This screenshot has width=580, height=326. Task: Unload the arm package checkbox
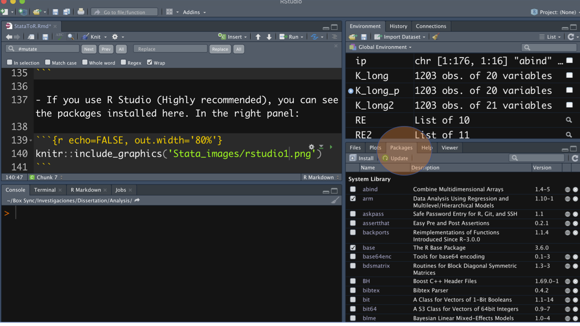(353, 199)
